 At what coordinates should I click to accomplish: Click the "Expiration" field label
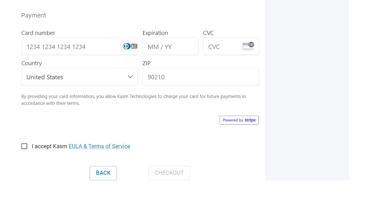tap(155, 33)
